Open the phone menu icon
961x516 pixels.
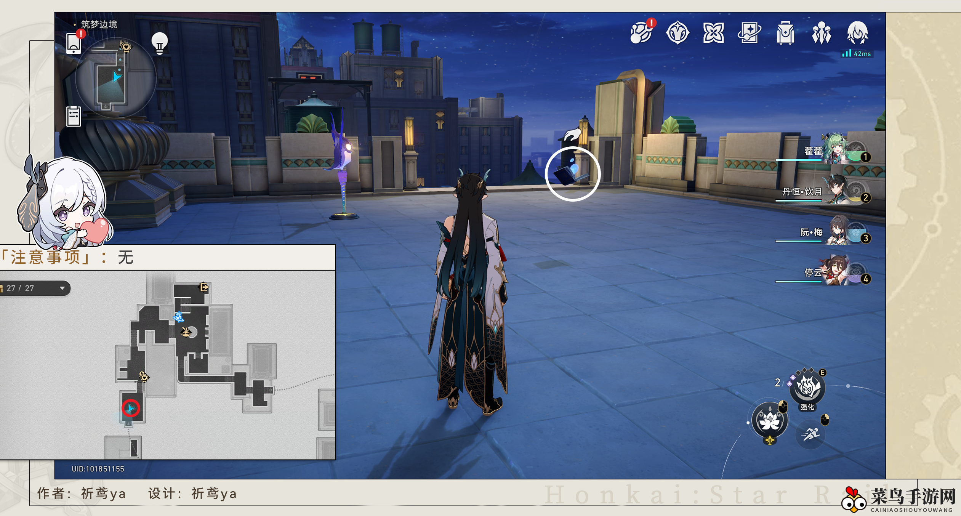tap(74, 43)
